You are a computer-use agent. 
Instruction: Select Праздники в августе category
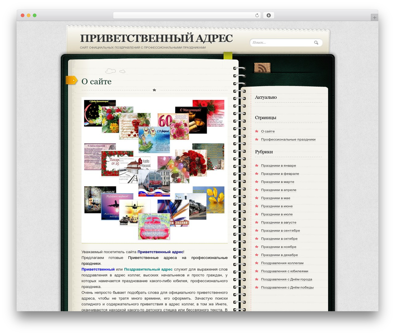pyautogui.click(x=279, y=223)
